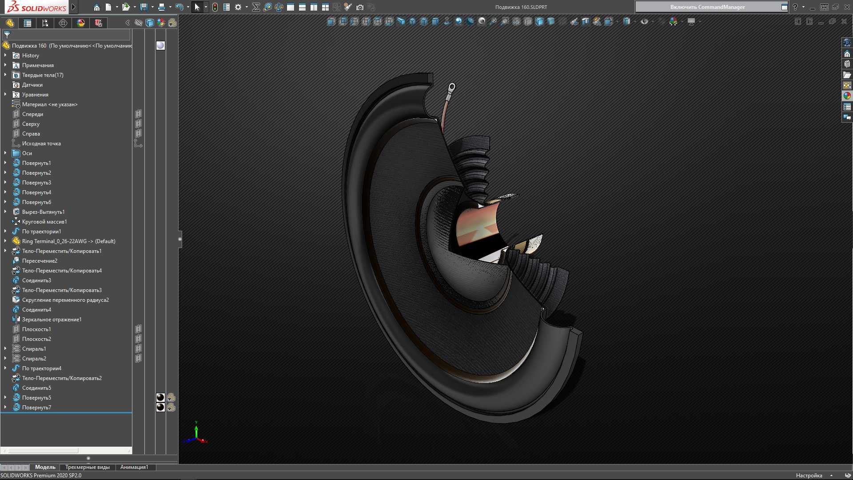Save the part with the floppy disk icon
The image size is (853, 480).
pos(143,7)
